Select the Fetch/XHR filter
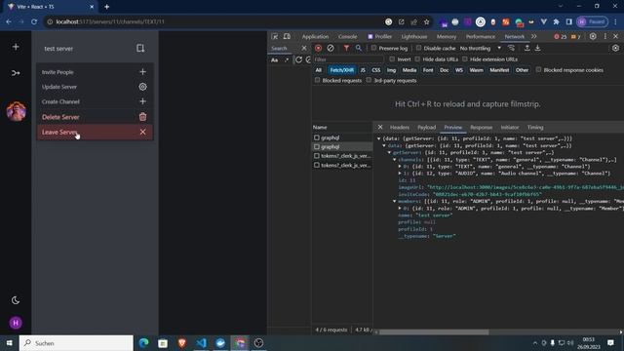Screen dimensions: 624x351 (x=342, y=70)
